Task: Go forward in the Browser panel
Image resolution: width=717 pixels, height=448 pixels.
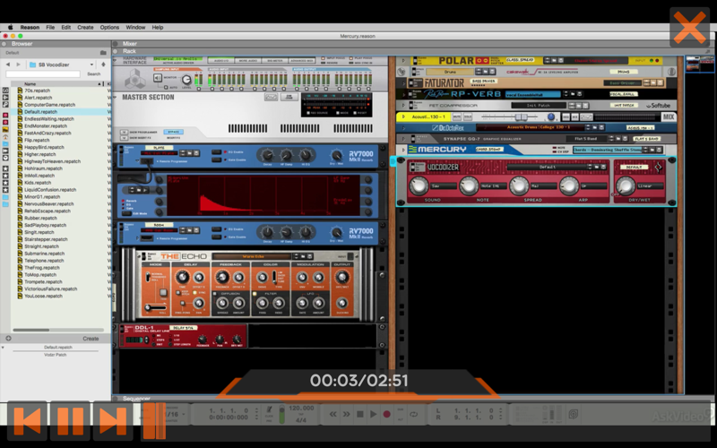Action: (x=18, y=65)
